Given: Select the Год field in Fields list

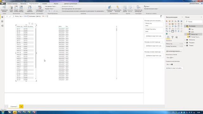Looking at the screenshot, I should [192, 29].
